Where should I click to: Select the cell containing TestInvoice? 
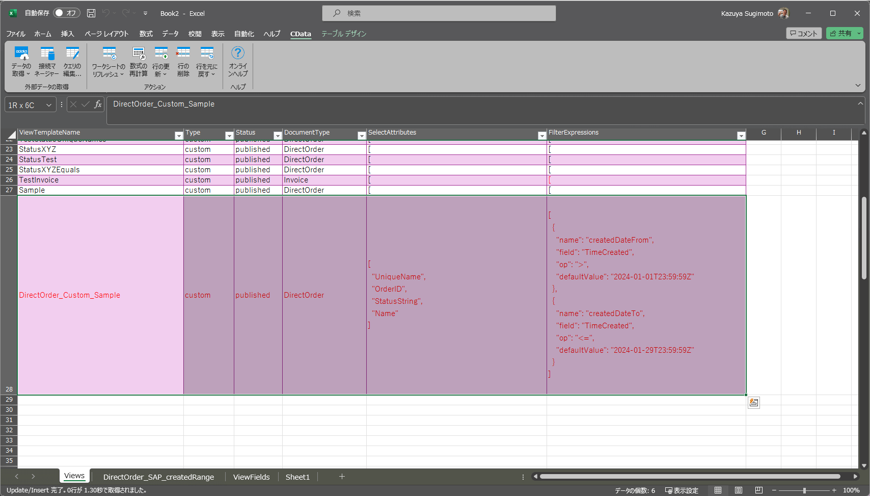(101, 180)
